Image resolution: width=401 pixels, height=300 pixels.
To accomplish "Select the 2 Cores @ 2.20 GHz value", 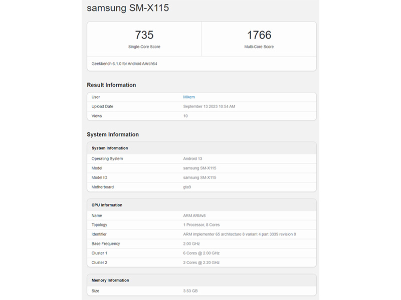I will pos(202,262).
